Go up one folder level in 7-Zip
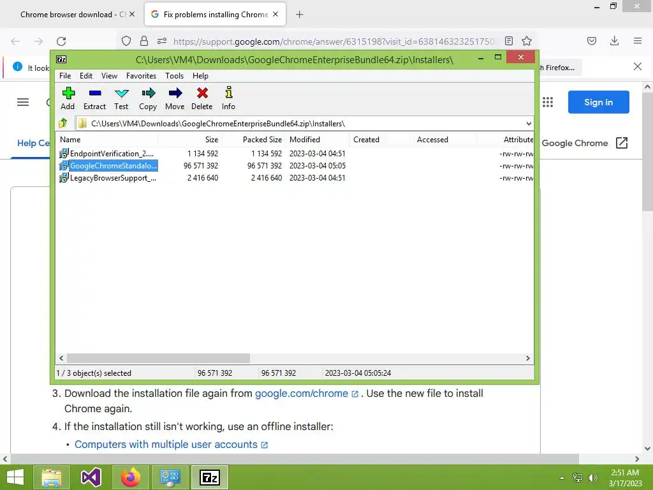The width and height of the screenshot is (653, 490). tap(63, 123)
